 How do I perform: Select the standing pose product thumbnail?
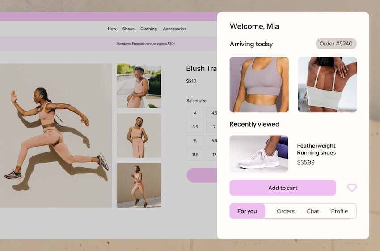139,136
